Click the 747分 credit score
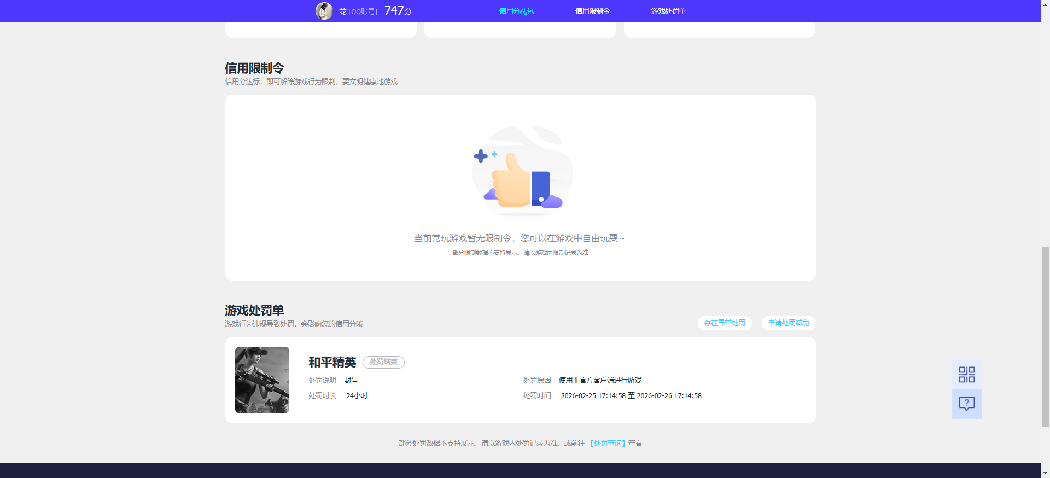Image resolution: width=1050 pixels, height=478 pixels. pos(398,11)
